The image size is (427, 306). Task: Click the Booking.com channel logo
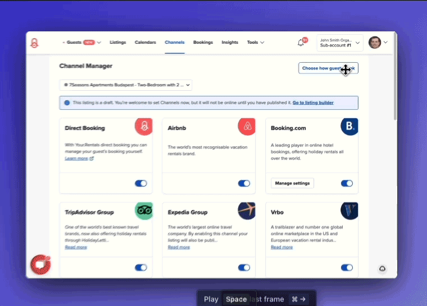coord(349,126)
